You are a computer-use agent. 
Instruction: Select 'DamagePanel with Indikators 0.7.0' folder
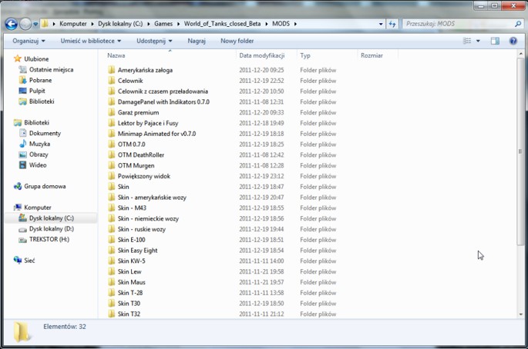pos(163,101)
